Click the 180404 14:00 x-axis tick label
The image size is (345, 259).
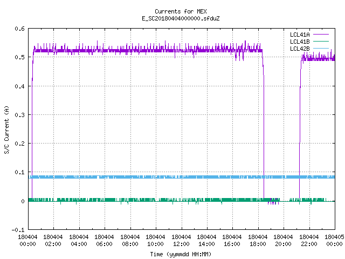206,241
